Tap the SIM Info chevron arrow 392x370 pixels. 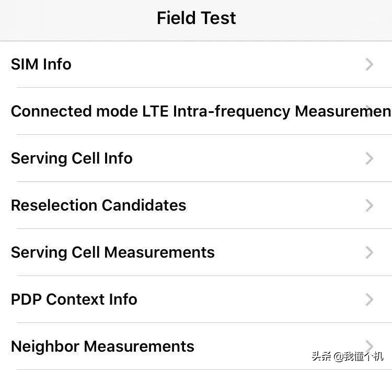pyautogui.click(x=370, y=64)
